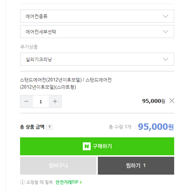Click the arrow next to 안전거래TIP
The image size is (186, 194).
coord(81,182)
